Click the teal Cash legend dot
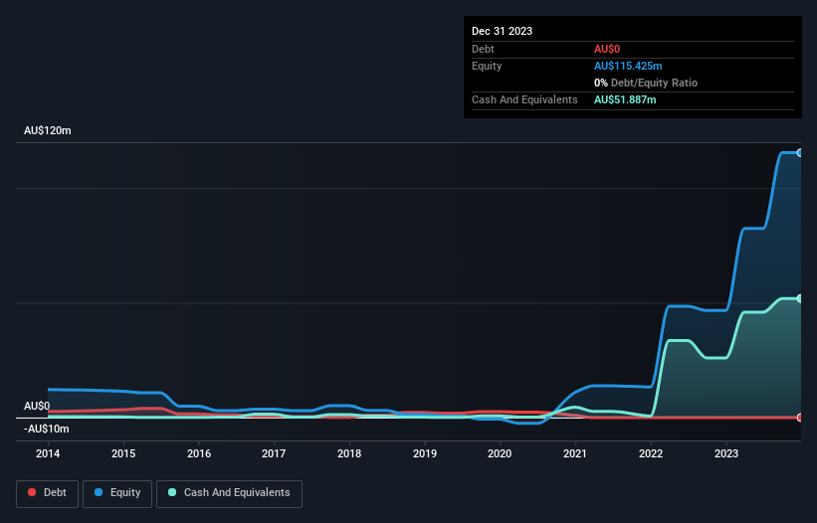 172,492
